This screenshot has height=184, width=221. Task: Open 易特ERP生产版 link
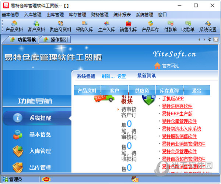[177, 113]
